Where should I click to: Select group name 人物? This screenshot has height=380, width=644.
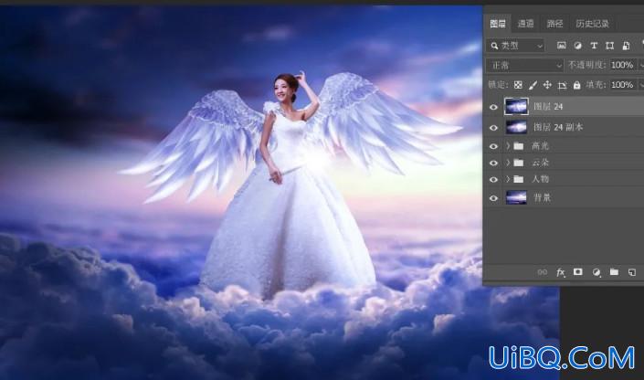540,179
